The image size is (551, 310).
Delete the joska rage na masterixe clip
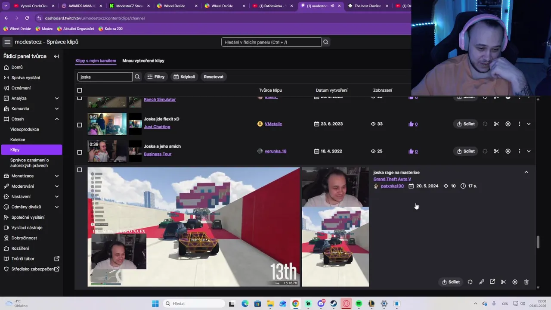click(x=526, y=282)
